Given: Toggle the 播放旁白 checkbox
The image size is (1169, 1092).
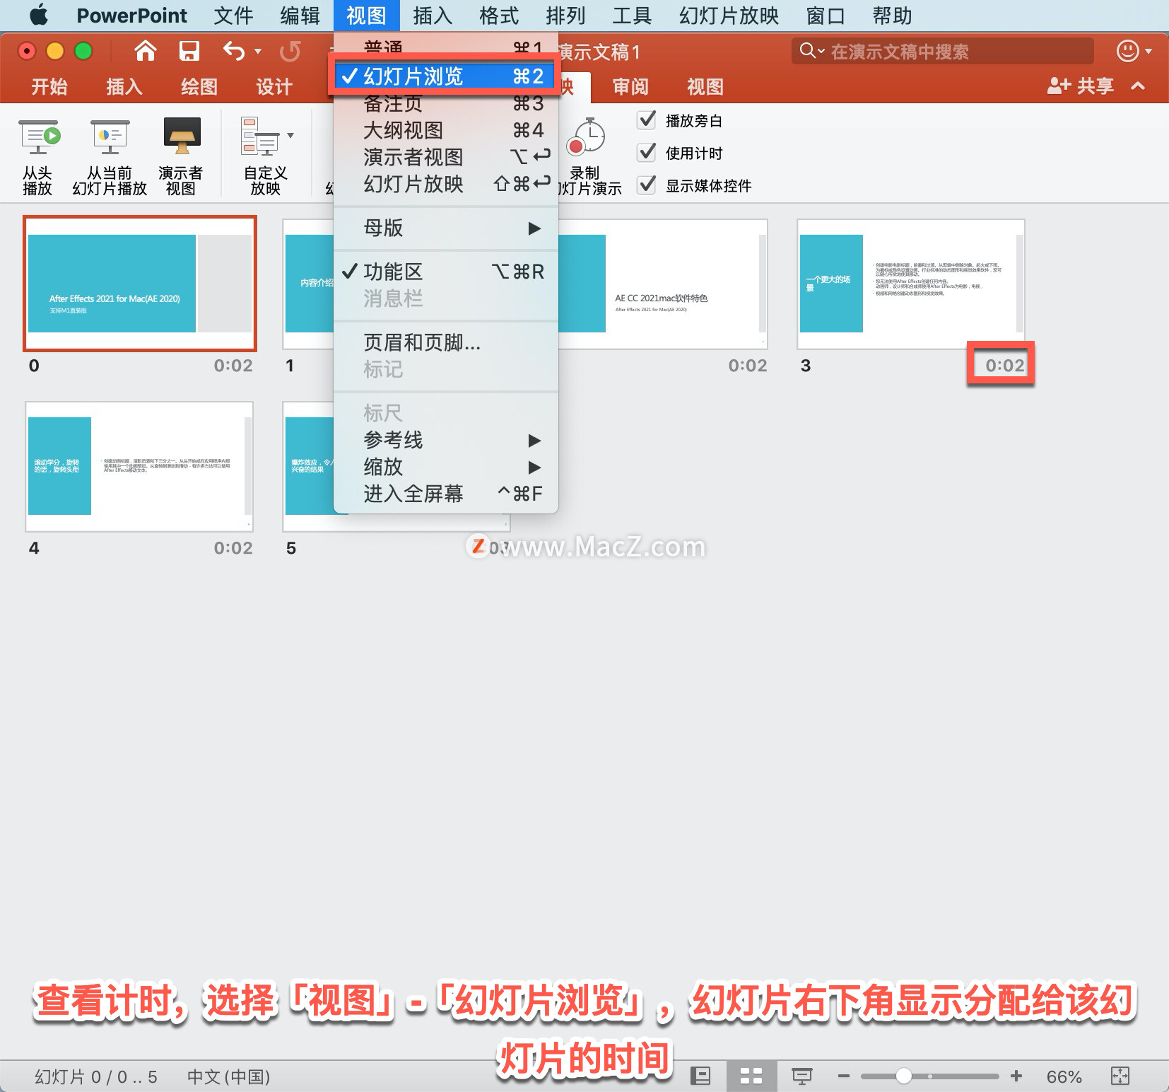Looking at the screenshot, I should pos(647,120).
